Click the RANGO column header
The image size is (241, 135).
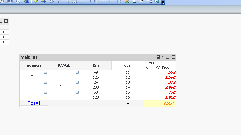tap(64, 65)
